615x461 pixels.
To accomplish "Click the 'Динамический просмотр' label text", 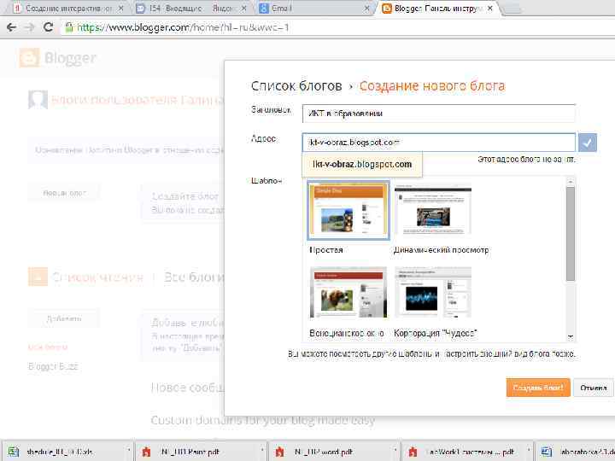I will [442, 249].
